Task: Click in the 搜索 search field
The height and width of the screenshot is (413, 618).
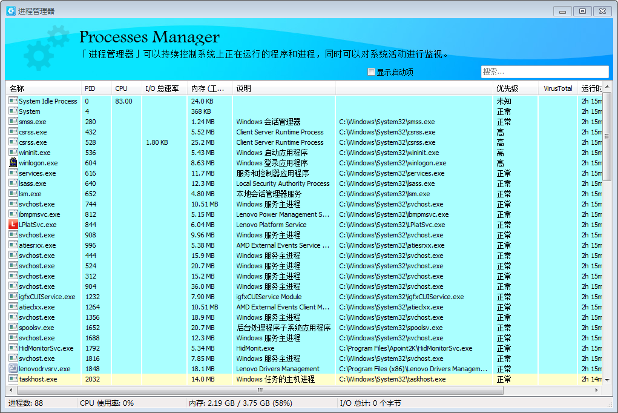Action: pos(544,72)
